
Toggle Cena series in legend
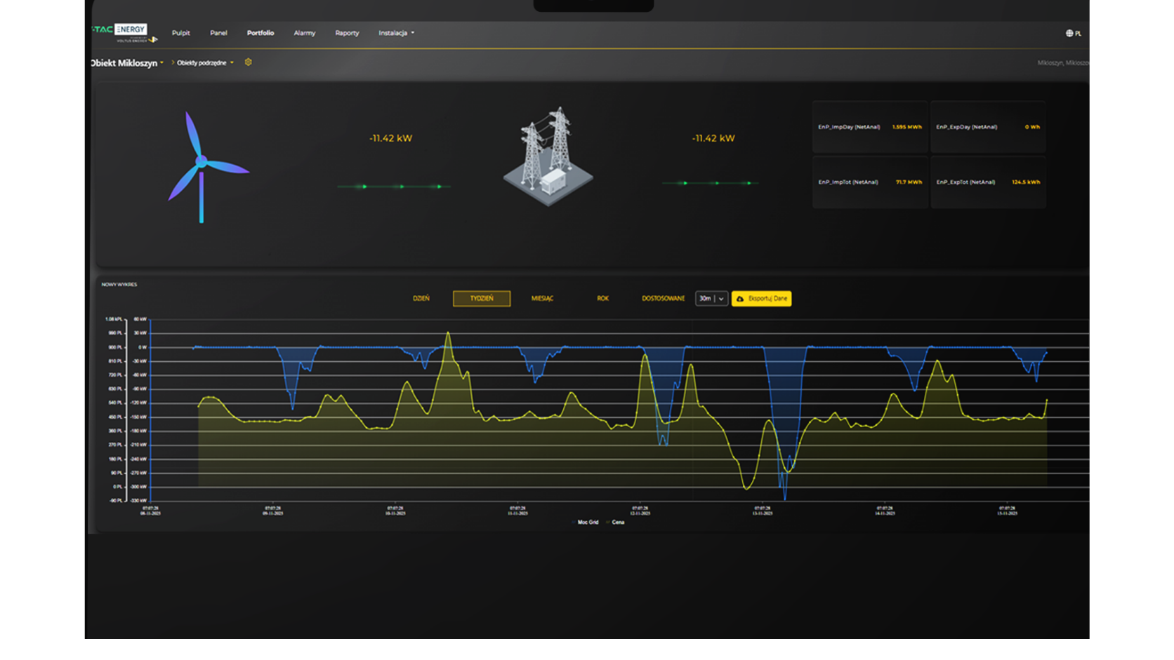615,523
